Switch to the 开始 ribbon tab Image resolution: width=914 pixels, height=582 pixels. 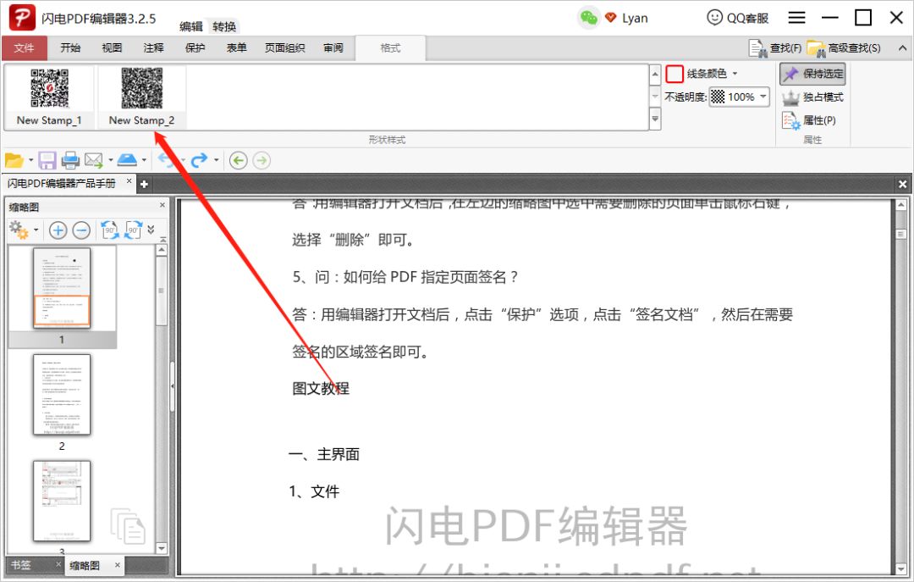tap(70, 48)
